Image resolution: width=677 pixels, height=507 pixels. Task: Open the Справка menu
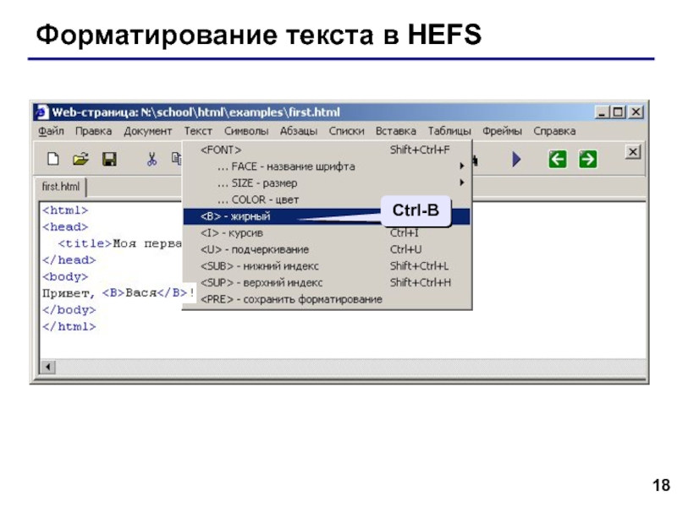tap(553, 131)
